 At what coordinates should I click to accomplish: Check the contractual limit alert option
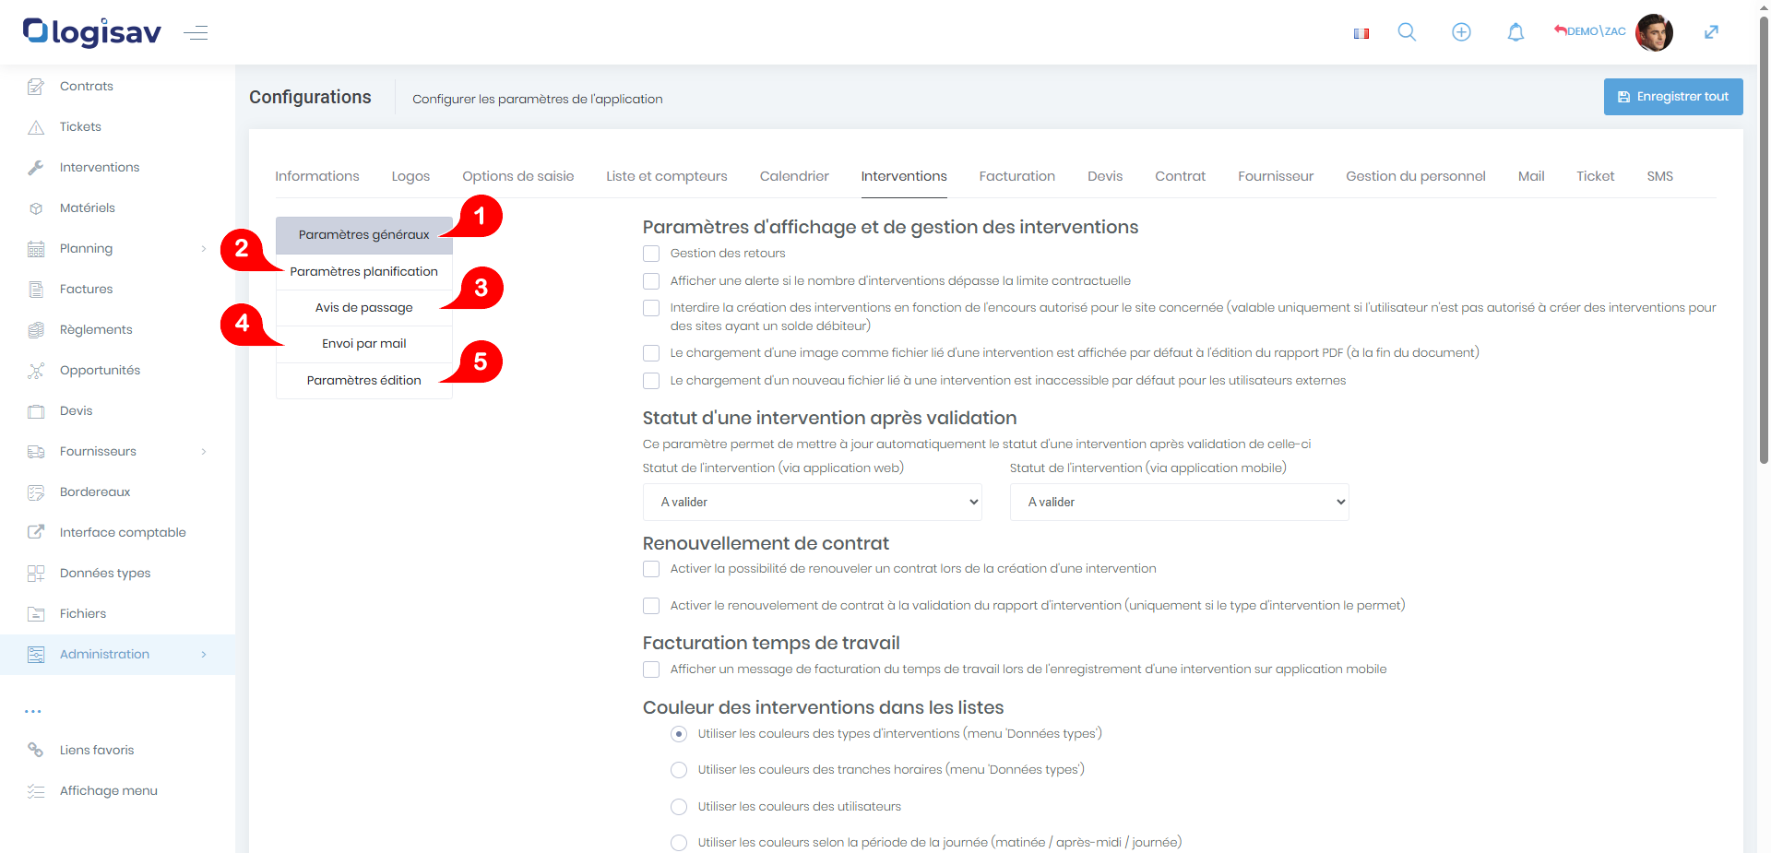pos(651,281)
